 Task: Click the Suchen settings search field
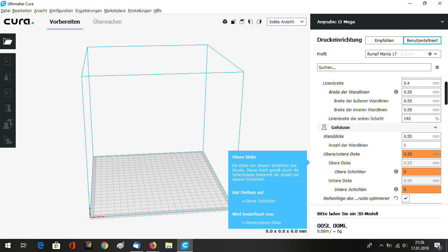point(374,67)
